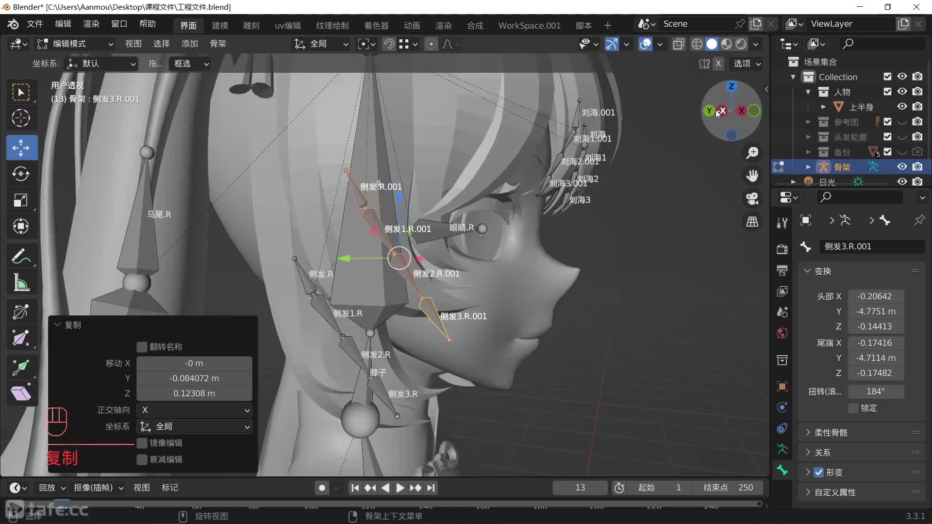932x524 pixels.
Task: Uncheck the Collection exclude checkbox
Action: [887, 77]
